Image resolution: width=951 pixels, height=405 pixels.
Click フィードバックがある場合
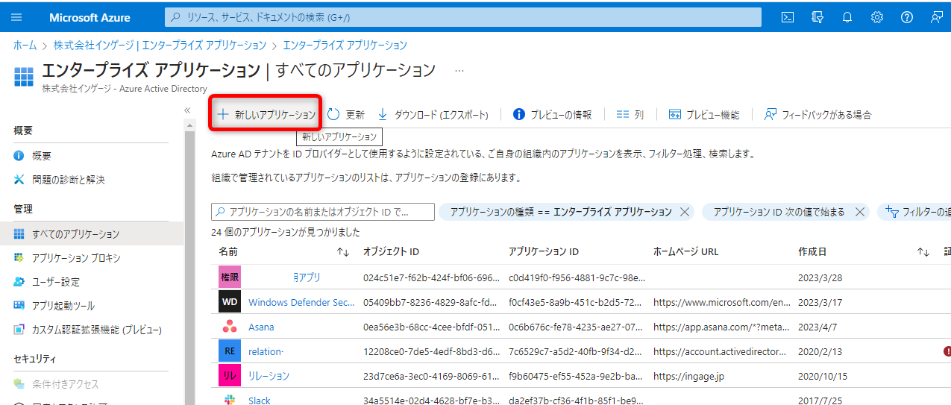tap(818, 115)
